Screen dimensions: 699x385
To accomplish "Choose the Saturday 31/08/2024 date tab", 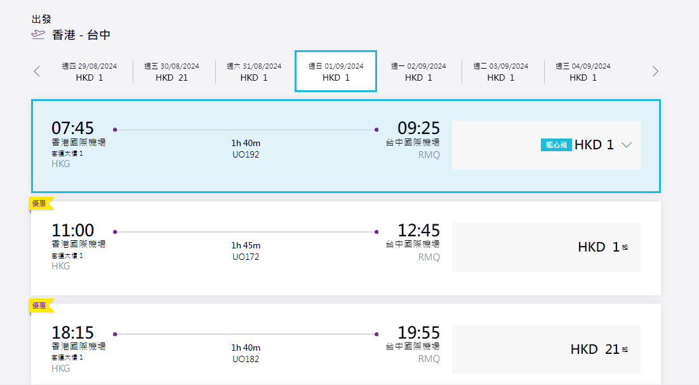I will click(x=254, y=72).
